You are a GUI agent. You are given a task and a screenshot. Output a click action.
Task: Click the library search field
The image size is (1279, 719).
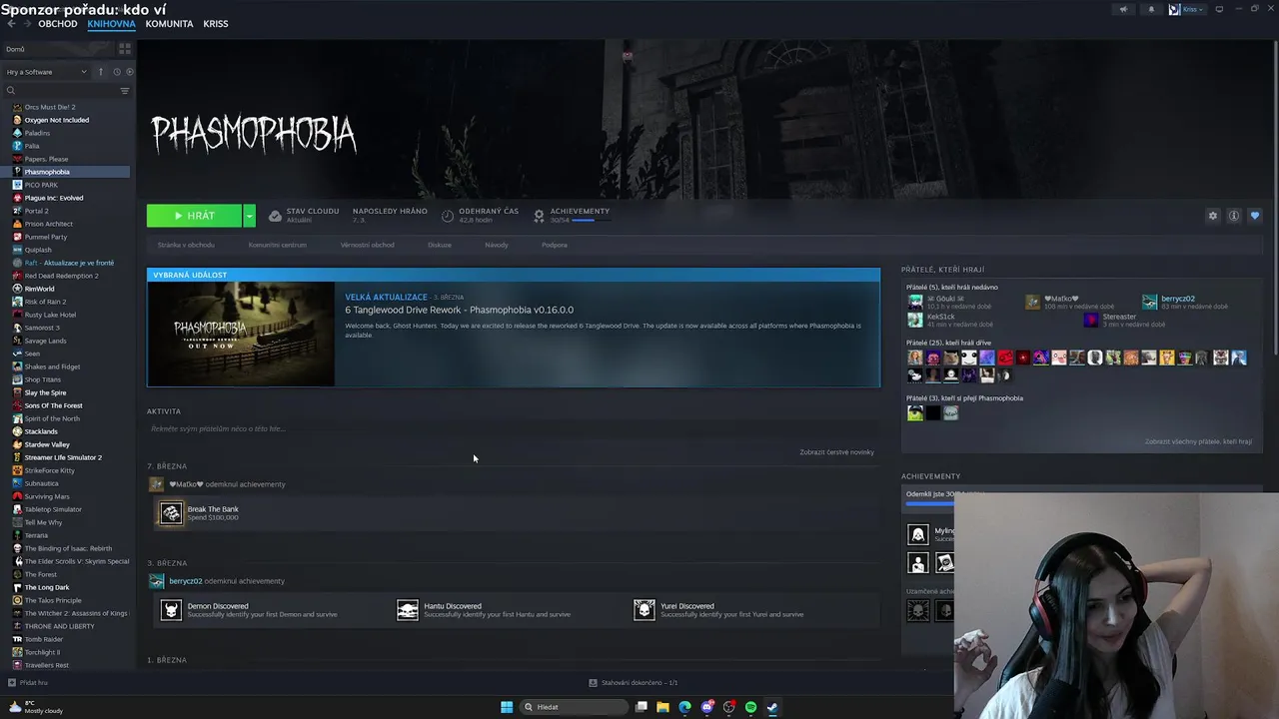click(x=62, y=91)
